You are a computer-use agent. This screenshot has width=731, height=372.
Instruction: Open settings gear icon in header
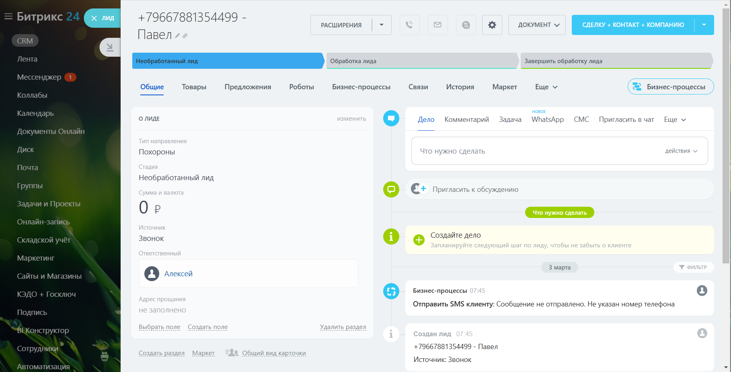492,25
